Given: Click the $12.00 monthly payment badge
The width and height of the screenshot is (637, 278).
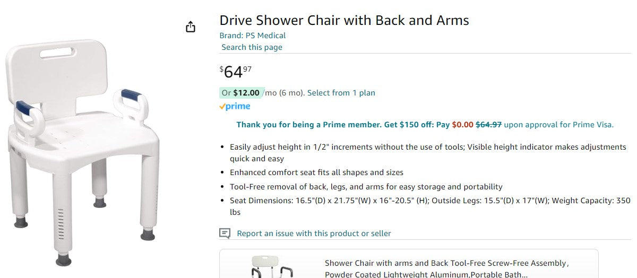Looking at the screenshot, I should (242, 93).
